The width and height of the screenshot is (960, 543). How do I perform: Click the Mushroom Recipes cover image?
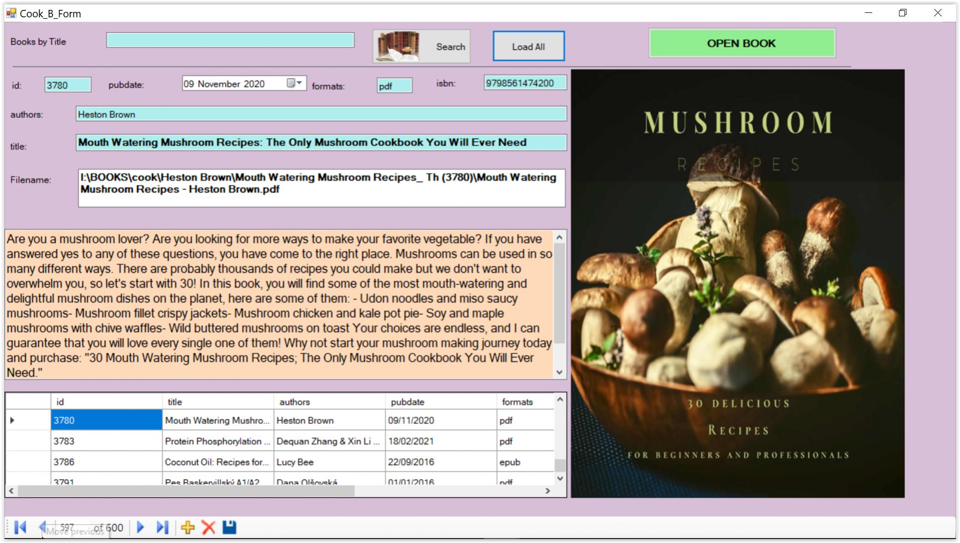tap(737, 283)
